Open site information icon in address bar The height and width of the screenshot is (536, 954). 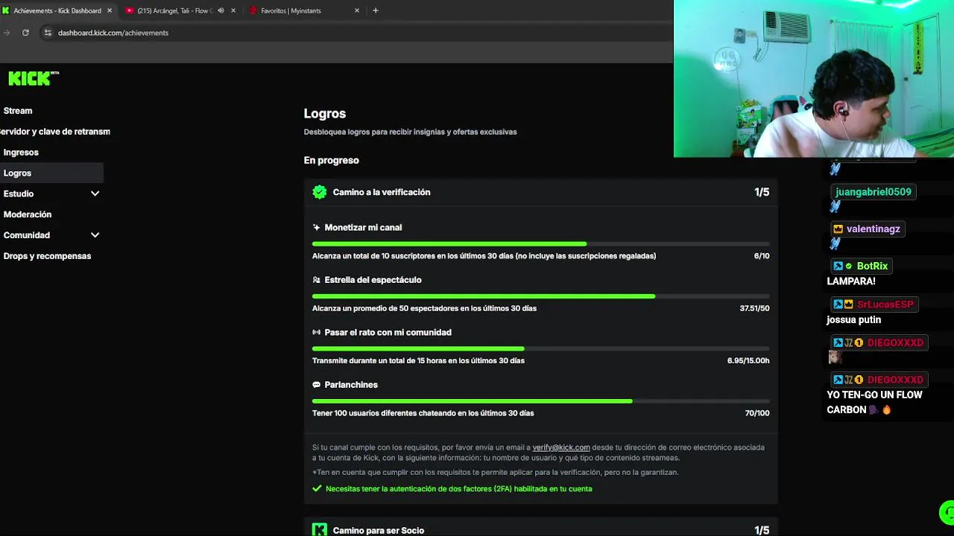tap(48, 33)
